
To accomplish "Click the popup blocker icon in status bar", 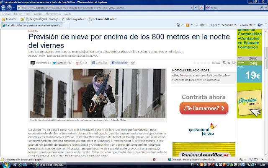I will [x=155, y=160].
